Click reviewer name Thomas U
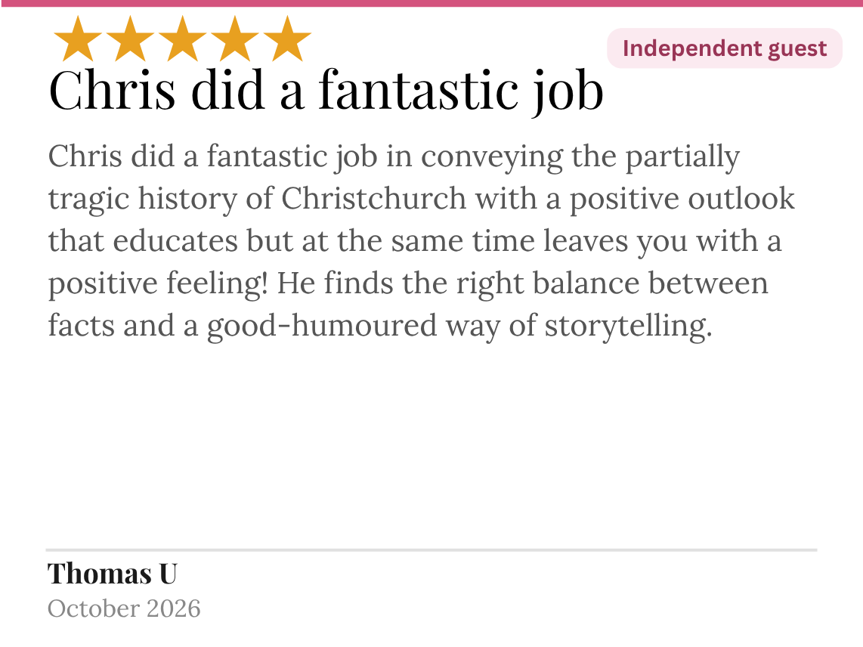The height and width of the screenshot is (647, 863). [x=113, y=573]
